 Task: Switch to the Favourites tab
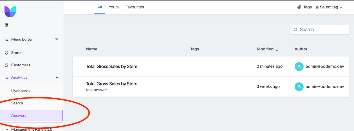[135, 7]
